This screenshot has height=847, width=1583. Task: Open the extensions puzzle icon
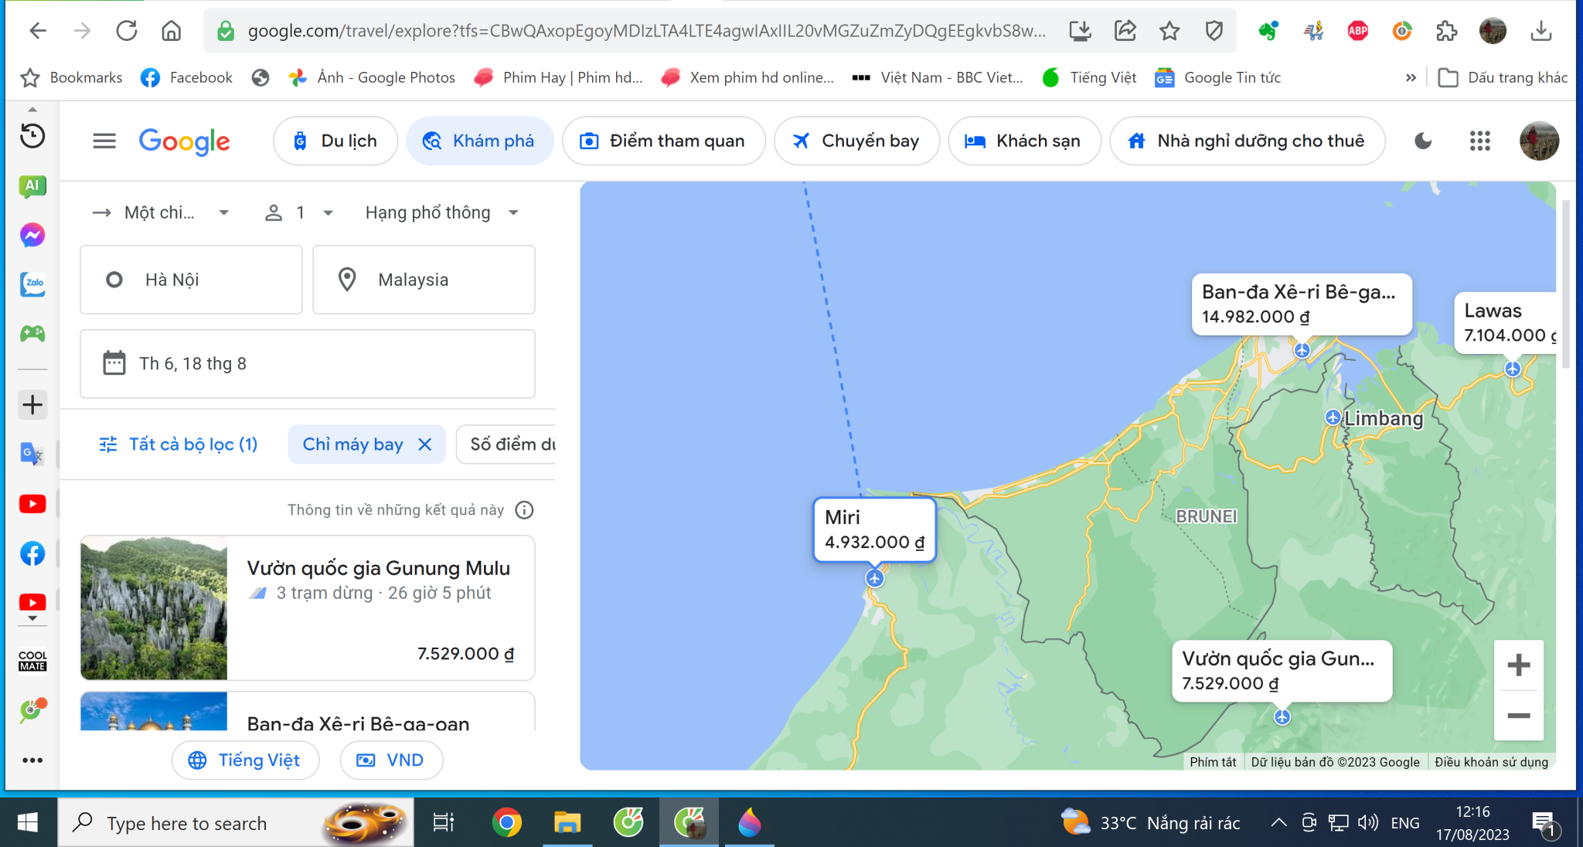pyautogui.click(x=1446, y=31)
